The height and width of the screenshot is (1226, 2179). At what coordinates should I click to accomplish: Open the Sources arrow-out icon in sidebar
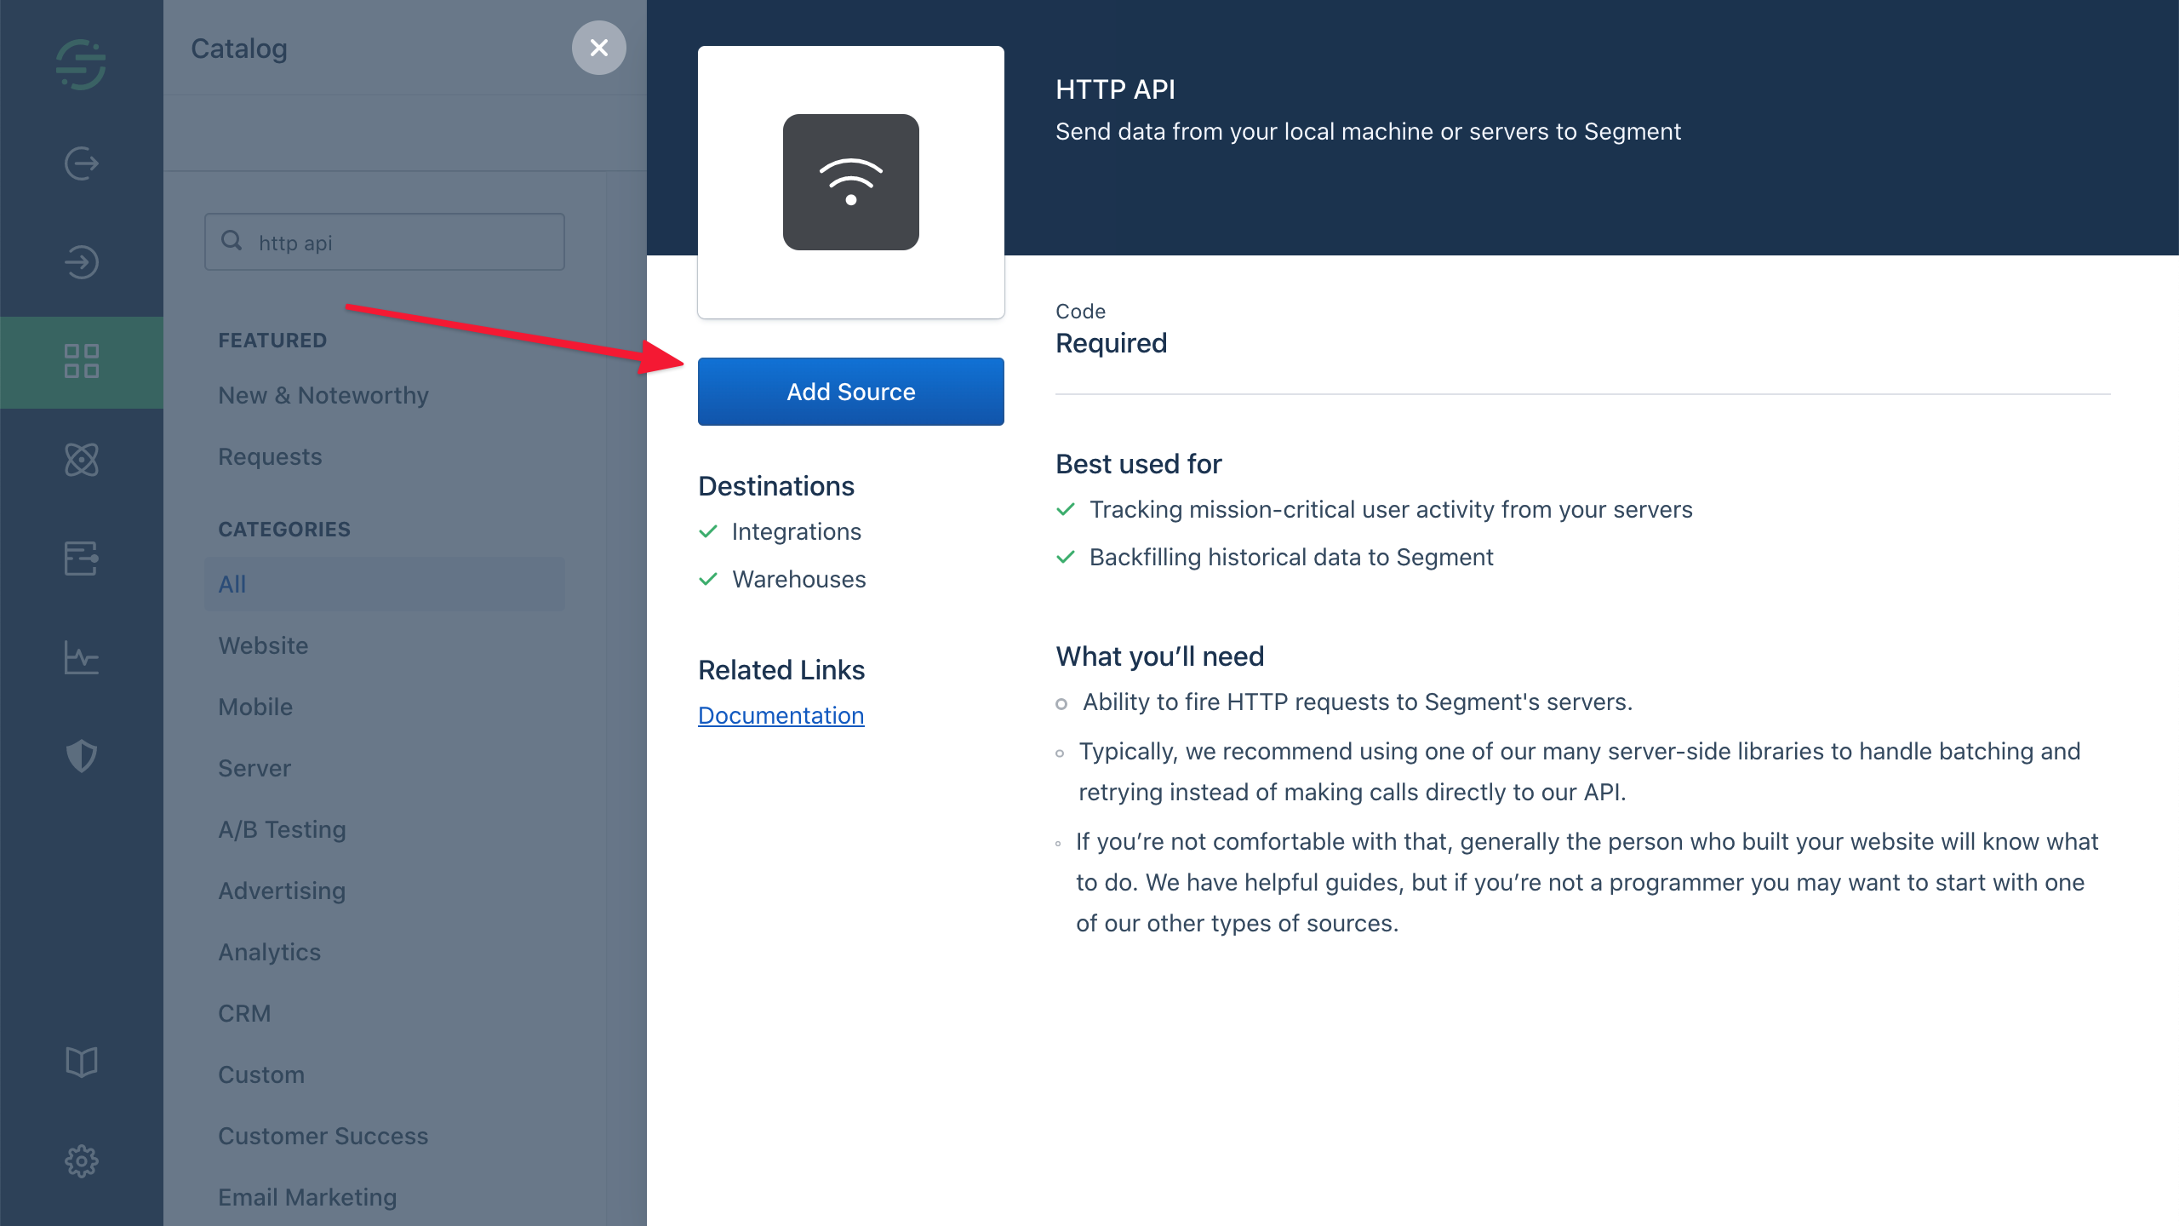click(82, 163)
